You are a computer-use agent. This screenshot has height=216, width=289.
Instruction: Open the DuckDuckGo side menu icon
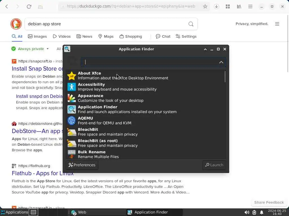click(x=277, y=24)
